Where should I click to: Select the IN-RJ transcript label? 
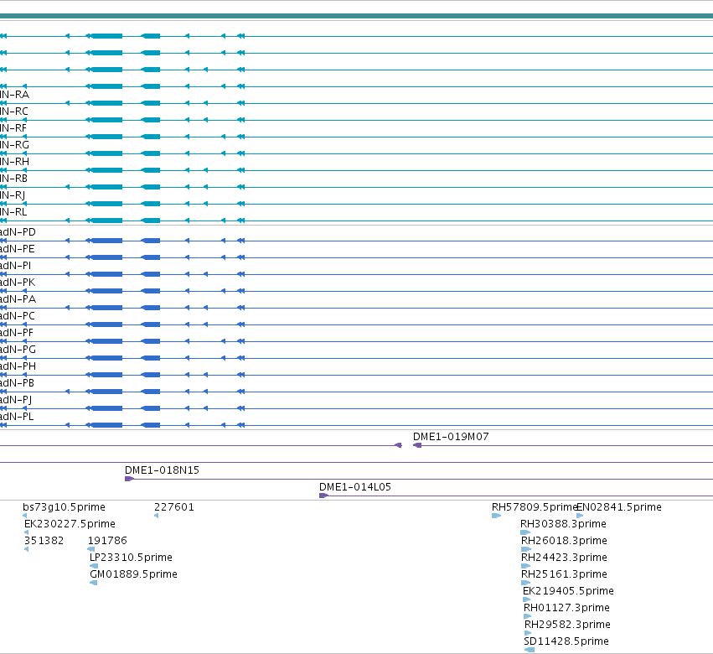(13, 195)
